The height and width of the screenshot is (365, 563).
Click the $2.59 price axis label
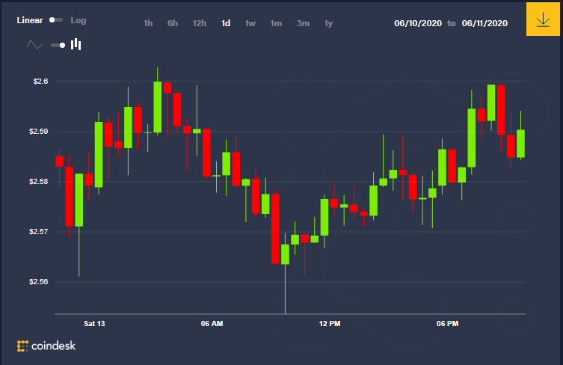[x=38, y=132]
